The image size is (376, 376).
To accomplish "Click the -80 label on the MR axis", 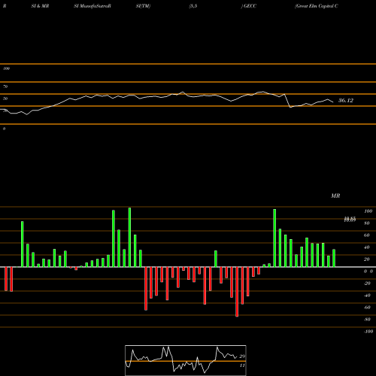I will coord(367,320).
